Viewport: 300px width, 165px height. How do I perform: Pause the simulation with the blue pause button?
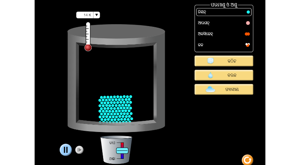(x=66, y=150)
